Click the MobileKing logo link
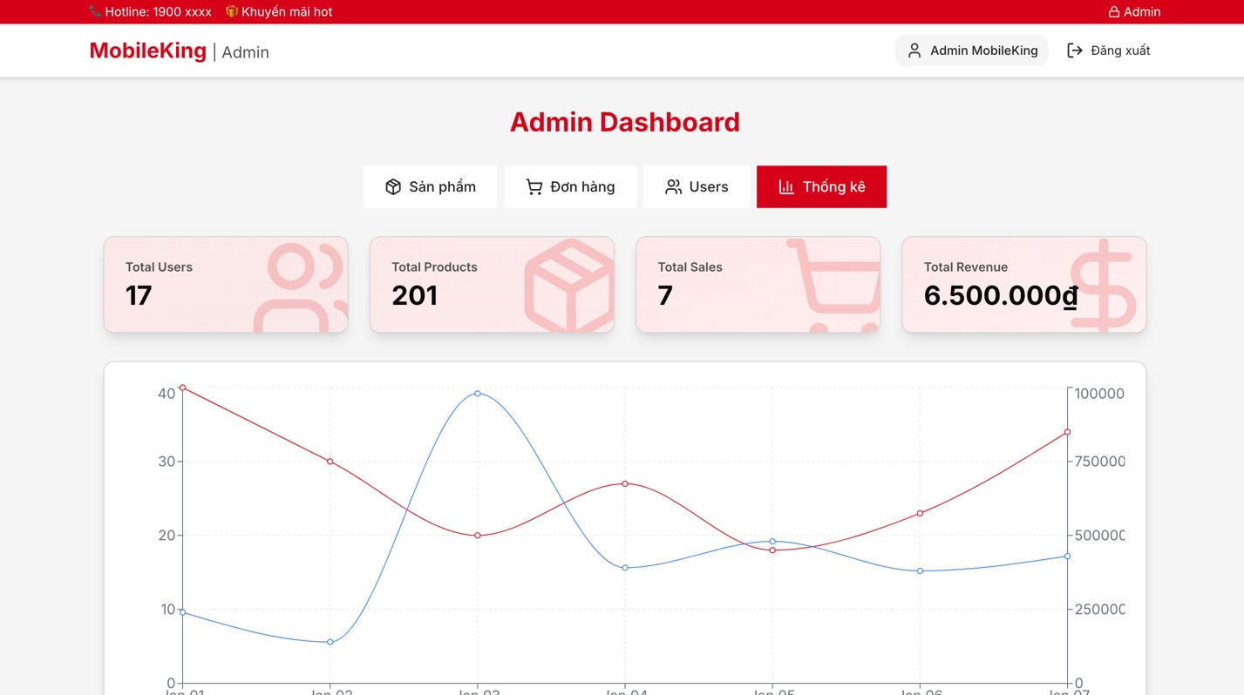The image size is (1244, 695). [148, 51]
